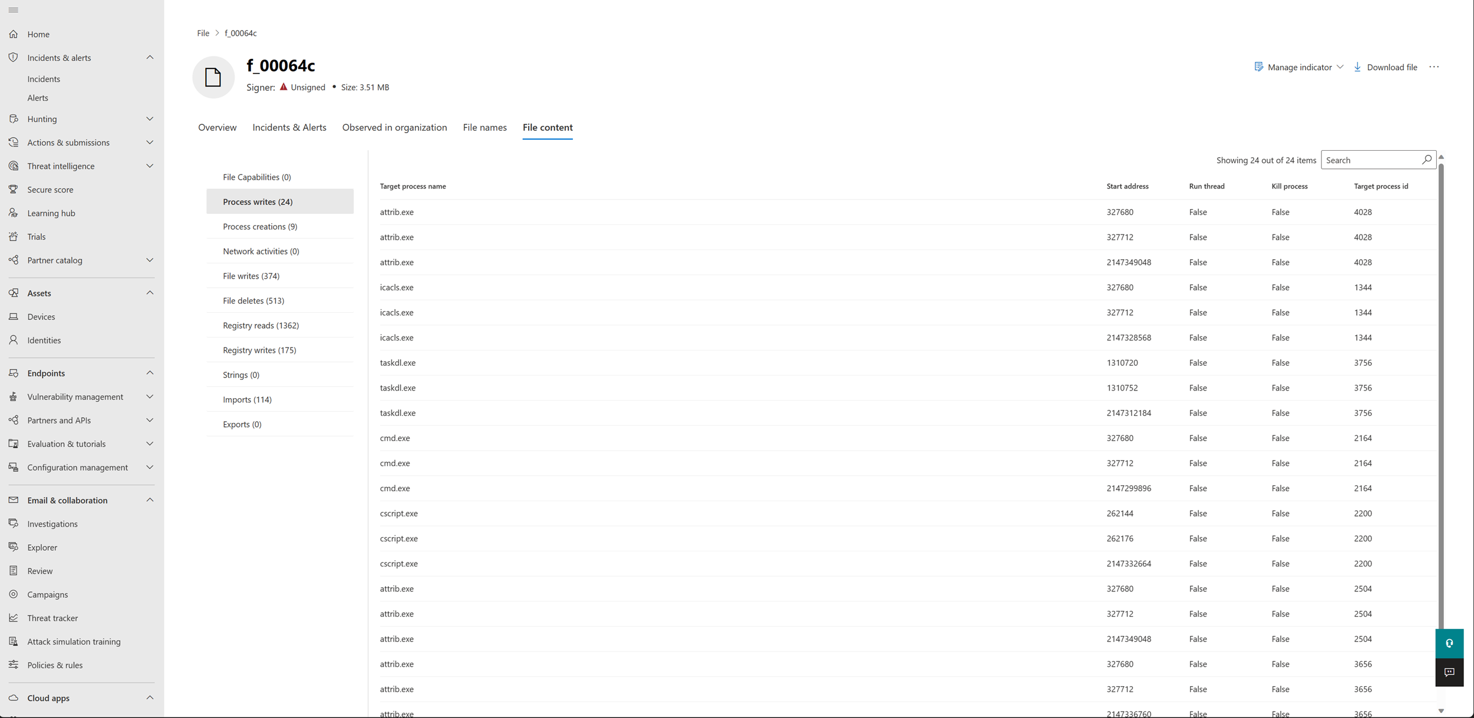Click the process writes vertical scrollbar
This screenshot has height=718, width=1474.
(1440, 396)
